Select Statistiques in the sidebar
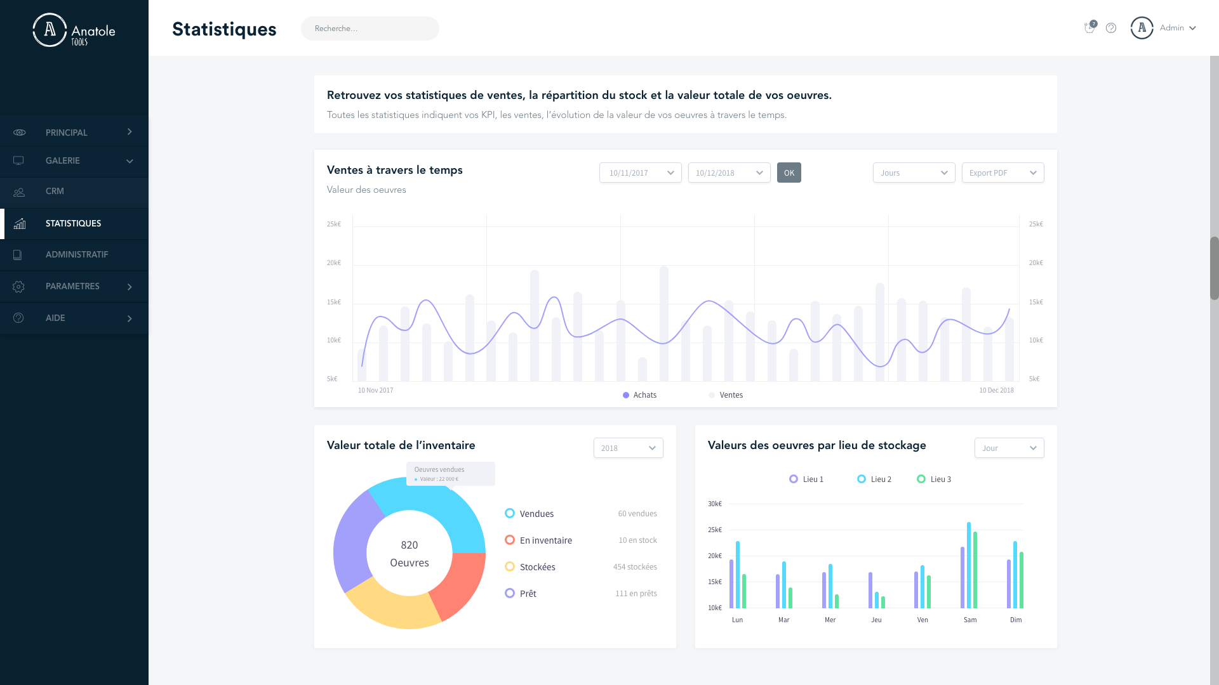 click(73, 224)
